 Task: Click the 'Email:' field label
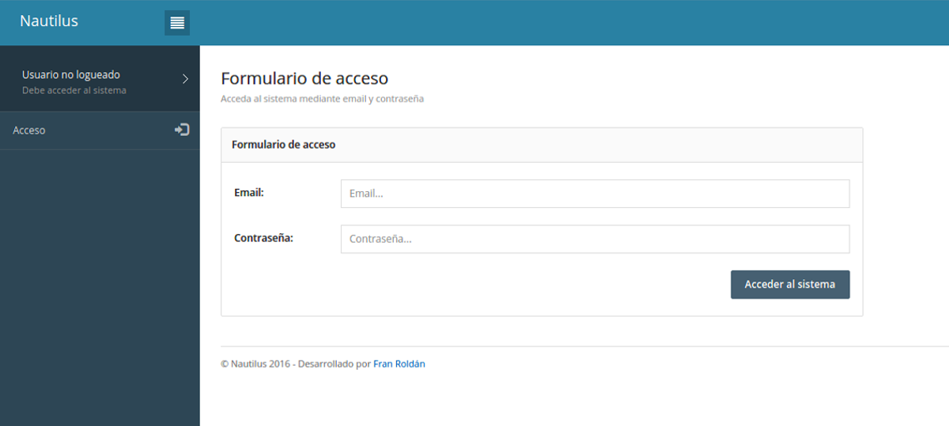click(249, 193)
